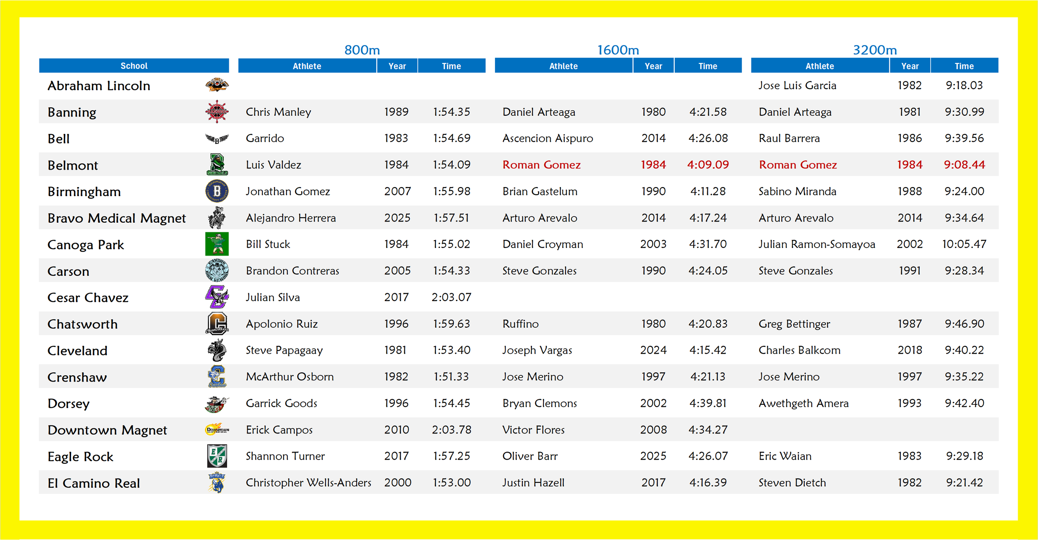Viewport: 1038px width, 540px height.
Task: Click McArthur Osborn athlete name
Action: tap(289, 377)
